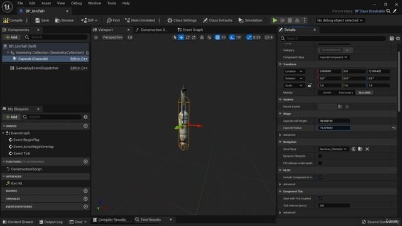Add new macro with Macros plus icon
Viewport: 402px width, 226px height.
point(85,191)
